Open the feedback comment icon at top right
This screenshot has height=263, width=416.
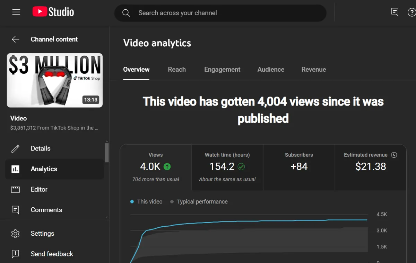click(395, 12)
